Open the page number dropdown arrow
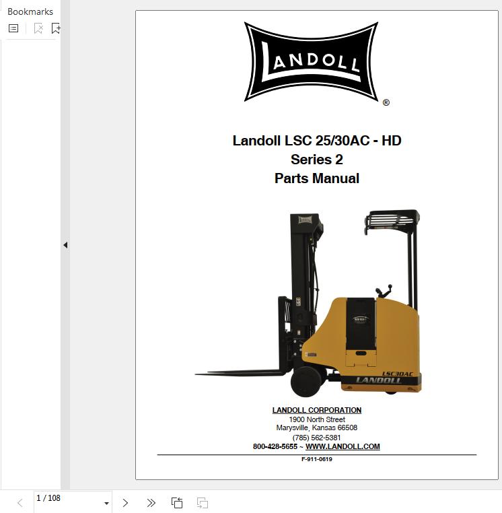Image resolution: width=502 pixels, height=513 pixels. pyautogui.click(x=106, y=504)
